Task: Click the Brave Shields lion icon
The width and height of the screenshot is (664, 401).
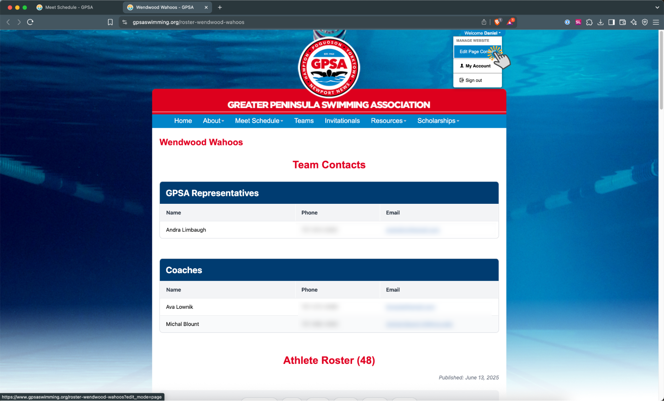Action: point(497,22)
